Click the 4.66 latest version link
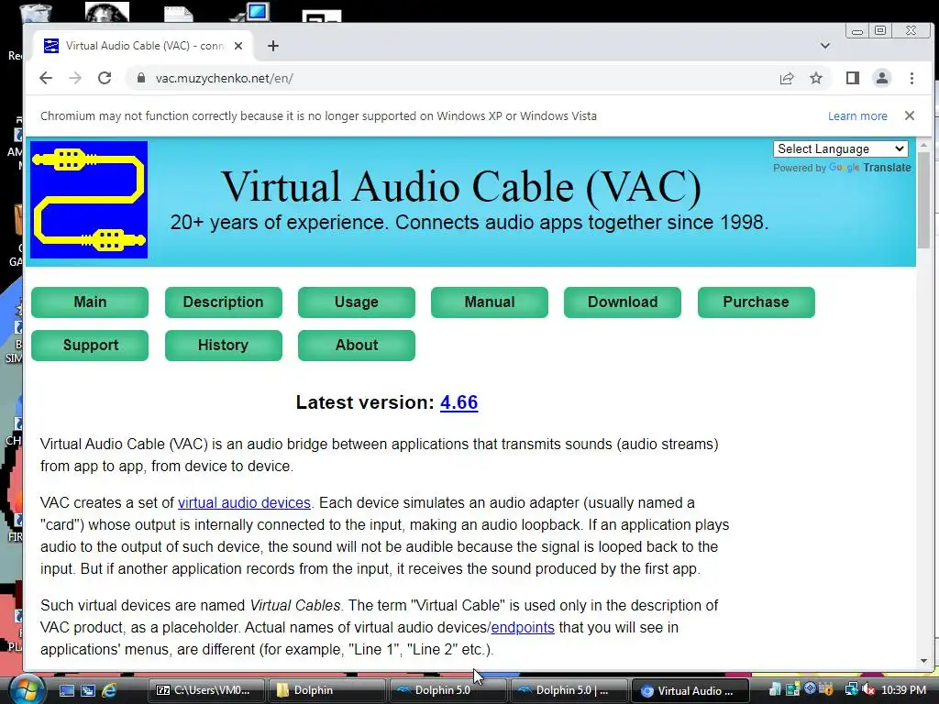Viewport: 939px width, 704px height. click(458, 402)
